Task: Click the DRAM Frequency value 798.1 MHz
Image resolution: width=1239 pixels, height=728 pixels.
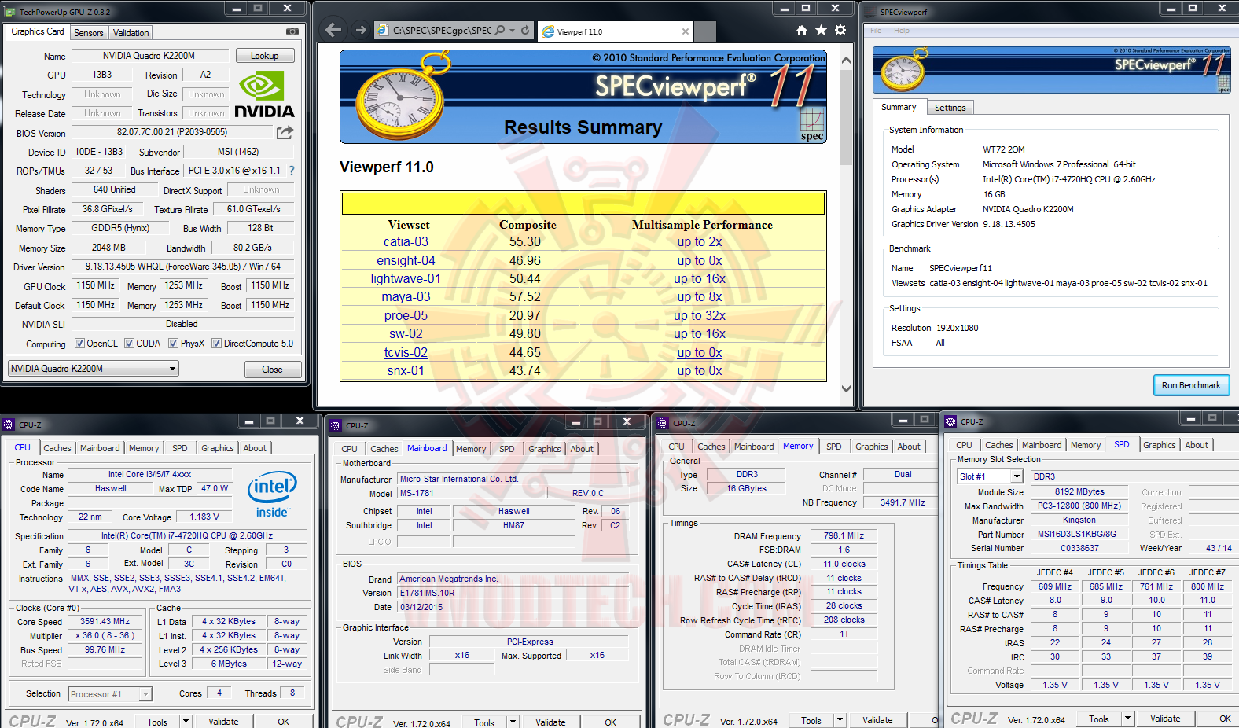Action: pos(844,536)
